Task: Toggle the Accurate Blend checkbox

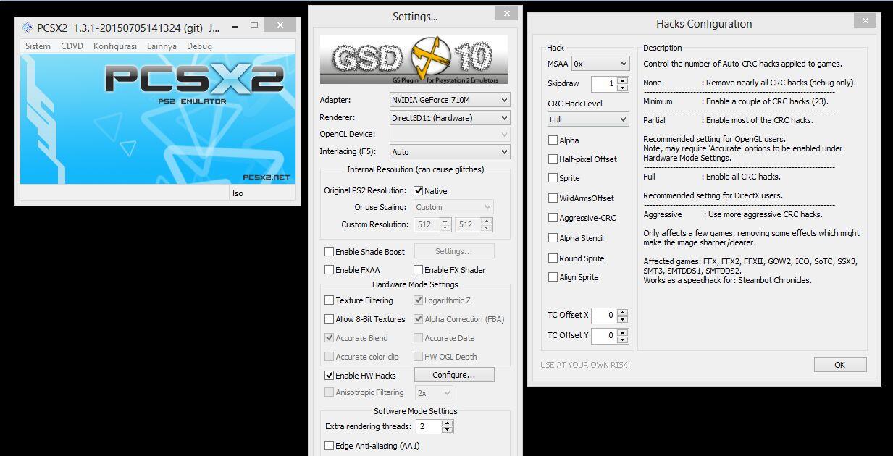Action: click(x=330, y=338)
